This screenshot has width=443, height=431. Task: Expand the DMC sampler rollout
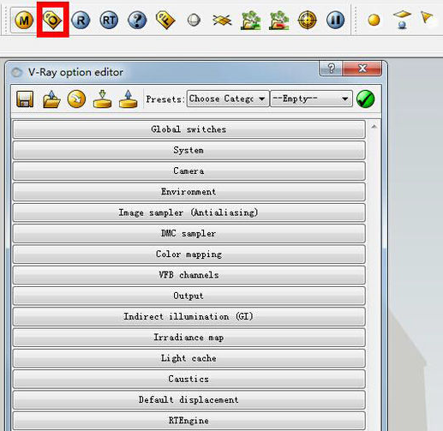[x=189, y=233]
